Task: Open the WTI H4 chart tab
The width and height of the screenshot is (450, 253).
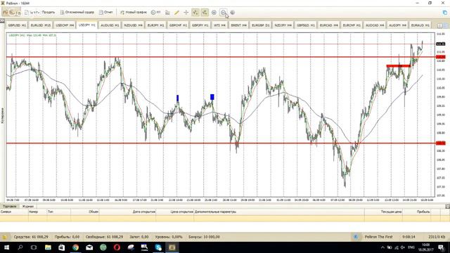Action: tap(219, 25)
